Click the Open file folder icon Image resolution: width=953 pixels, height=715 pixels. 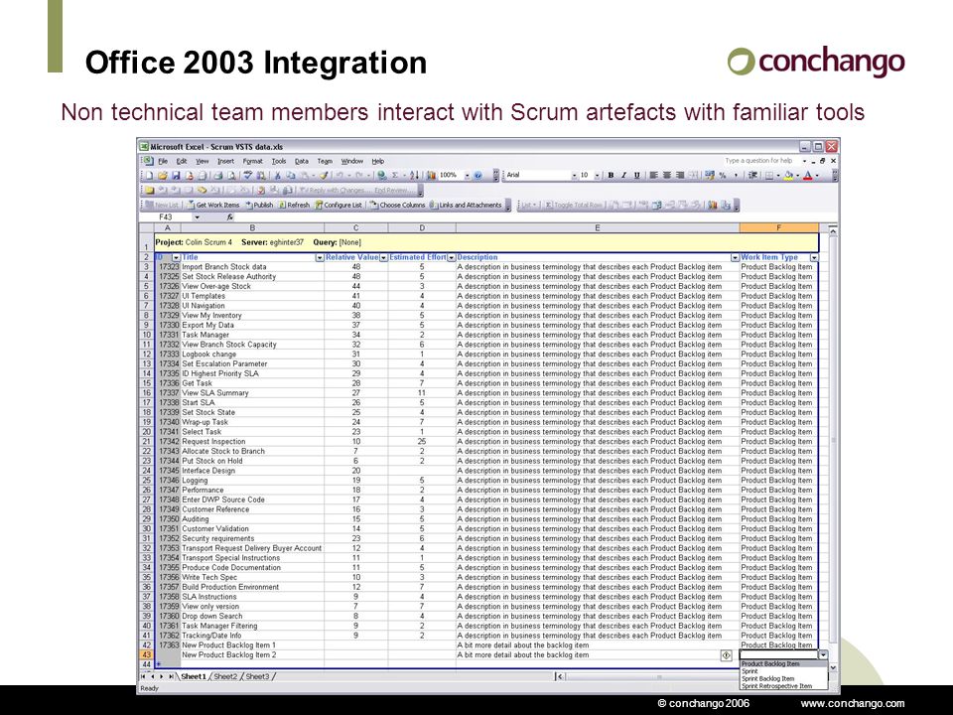pos(162,175)
